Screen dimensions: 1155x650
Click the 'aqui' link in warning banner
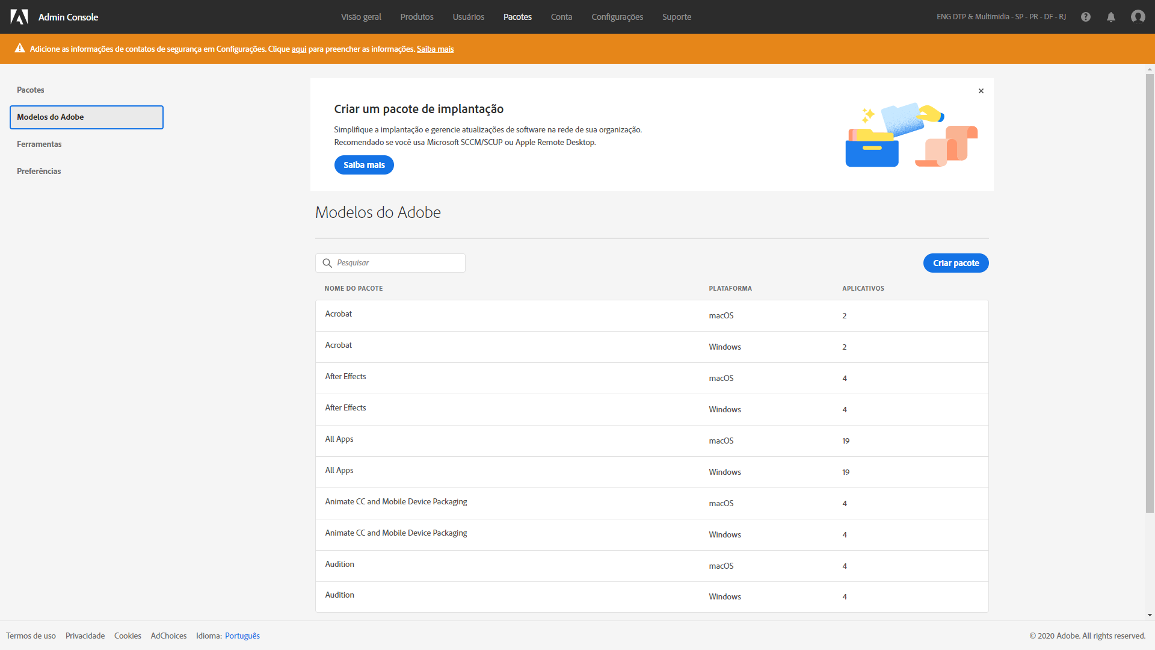click(299, 49)
